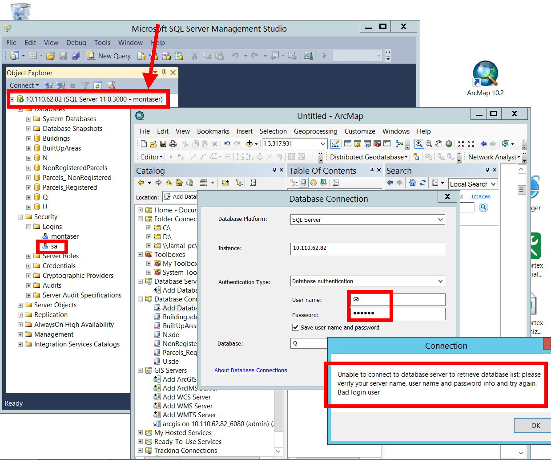Screen dimensions: 551x460
Task: Open the Editor dropdown menu
Action: (152, 157)
